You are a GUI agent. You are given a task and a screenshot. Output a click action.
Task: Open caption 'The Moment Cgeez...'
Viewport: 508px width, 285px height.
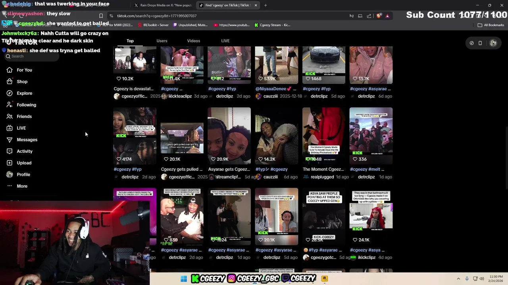(x=323, y=169)
